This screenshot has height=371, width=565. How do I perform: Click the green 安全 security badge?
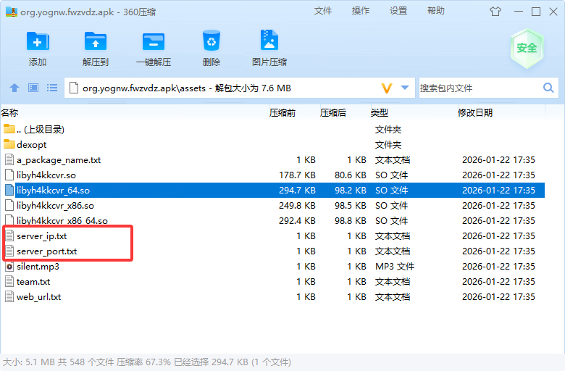pyautogui.click(x=527, y=49)
